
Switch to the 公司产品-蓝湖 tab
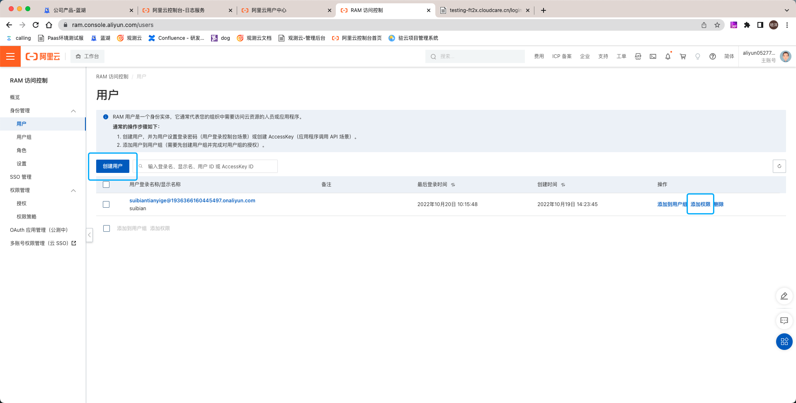click(x=88, y=10)
